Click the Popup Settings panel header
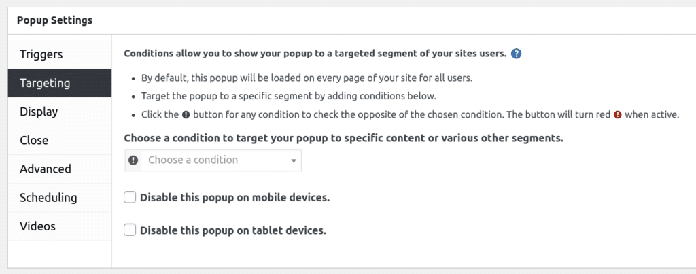The height and width of the screenshot is (274, 696). tap(351, 20)
